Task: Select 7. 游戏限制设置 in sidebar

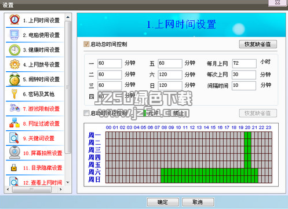Action: (x=41, y=109)
